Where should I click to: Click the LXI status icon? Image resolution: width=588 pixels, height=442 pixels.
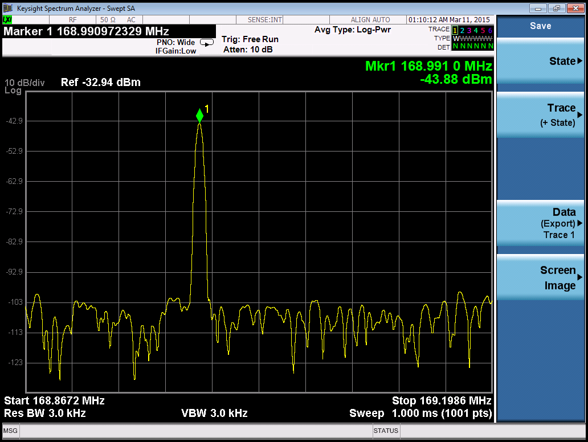[7, 20]
